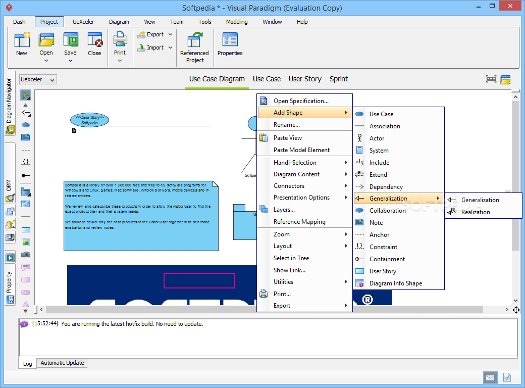Choose Rename... in context menu

[305, 125]
